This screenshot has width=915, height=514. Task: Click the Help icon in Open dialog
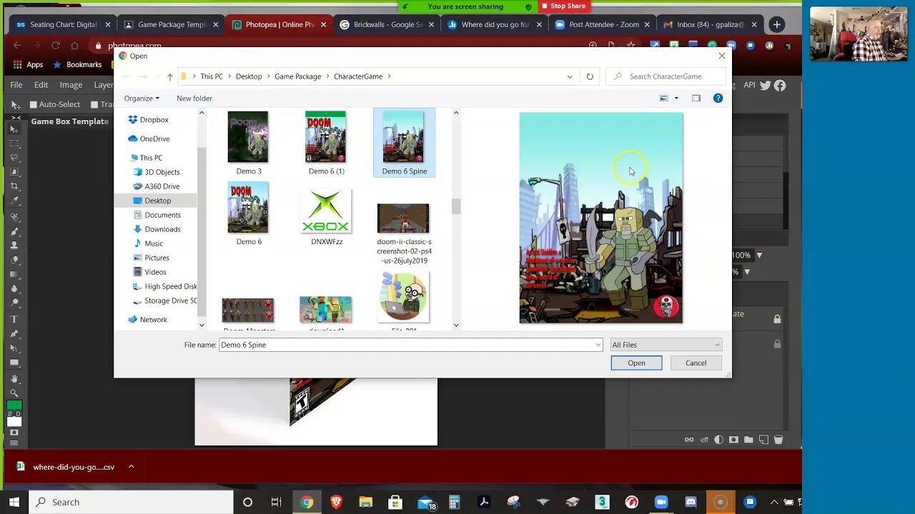coord(718,98)
